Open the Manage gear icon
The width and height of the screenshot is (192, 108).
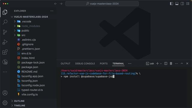click(x=5, y=103)
